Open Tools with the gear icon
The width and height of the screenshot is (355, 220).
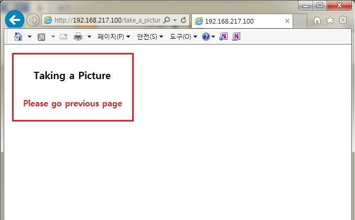click(343, 20)
